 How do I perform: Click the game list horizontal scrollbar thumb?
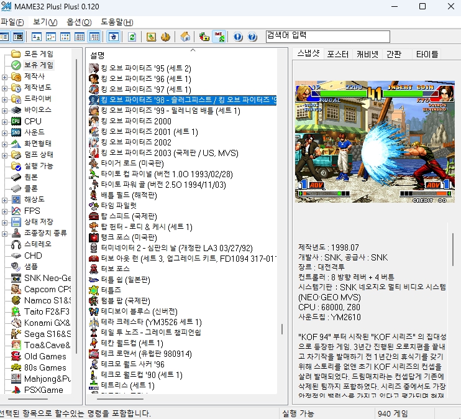point(120,399)
